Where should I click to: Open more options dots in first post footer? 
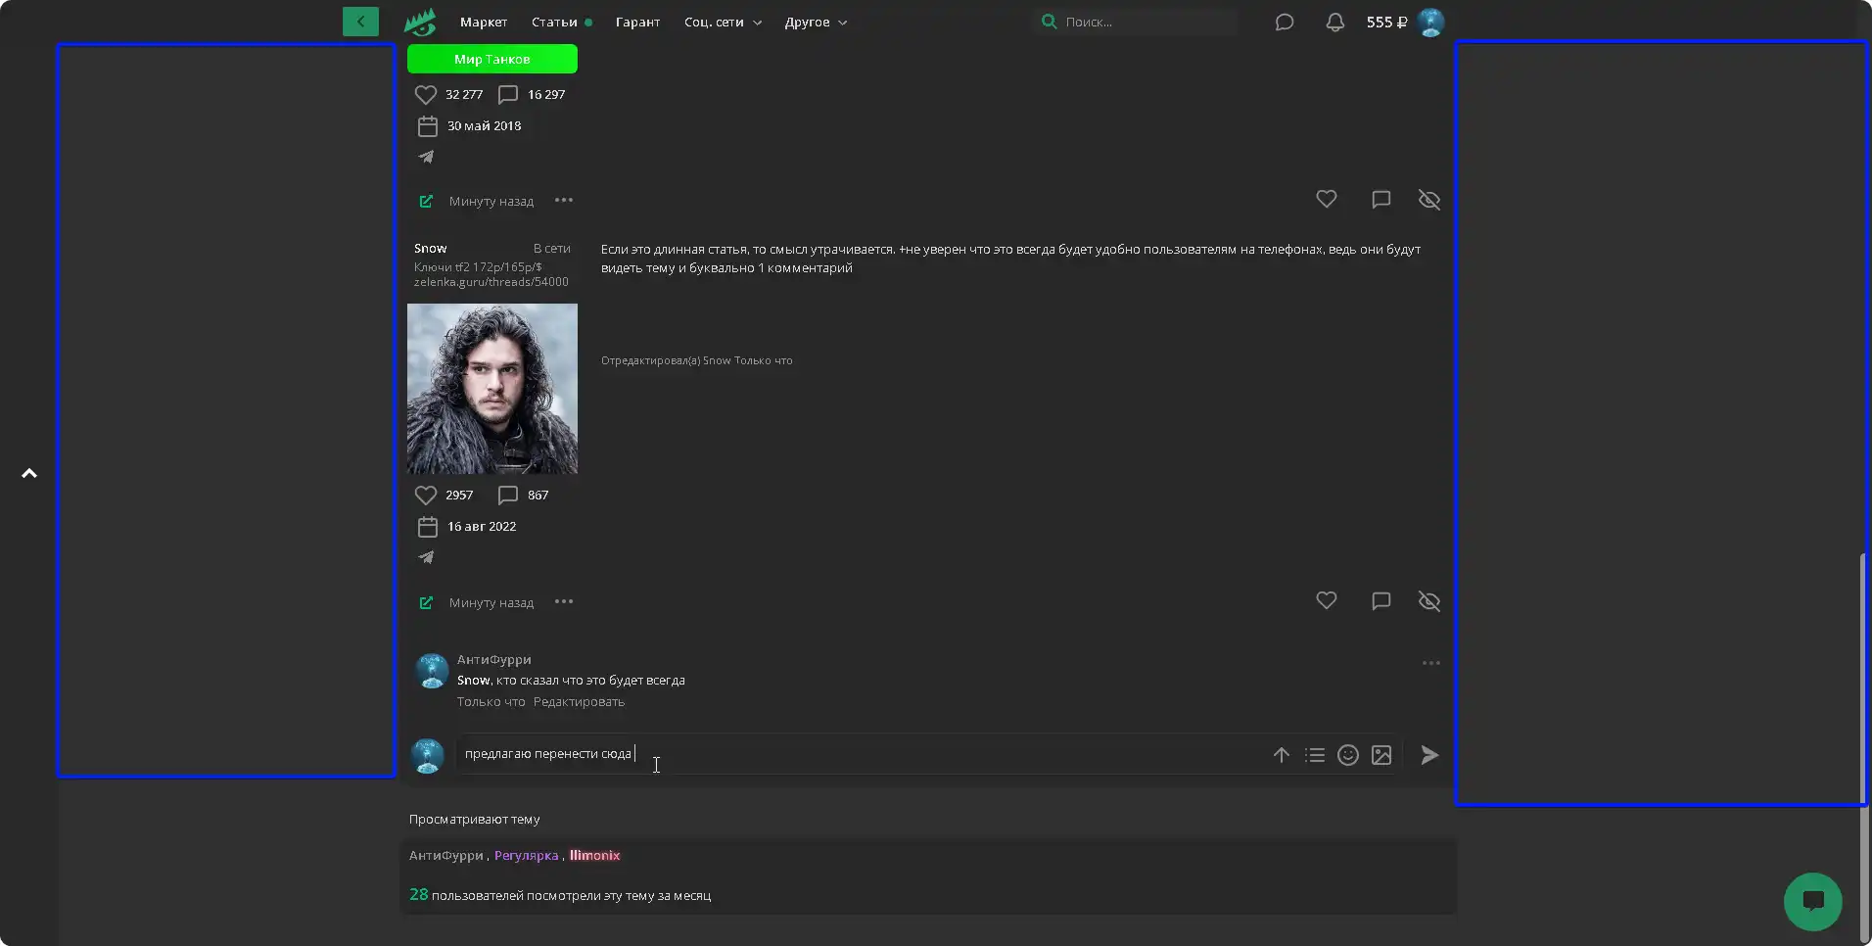pos(564,200)
